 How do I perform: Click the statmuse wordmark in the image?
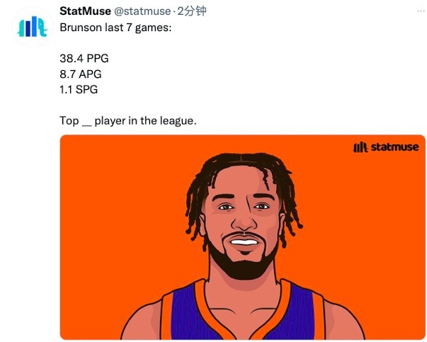point(394,147)
